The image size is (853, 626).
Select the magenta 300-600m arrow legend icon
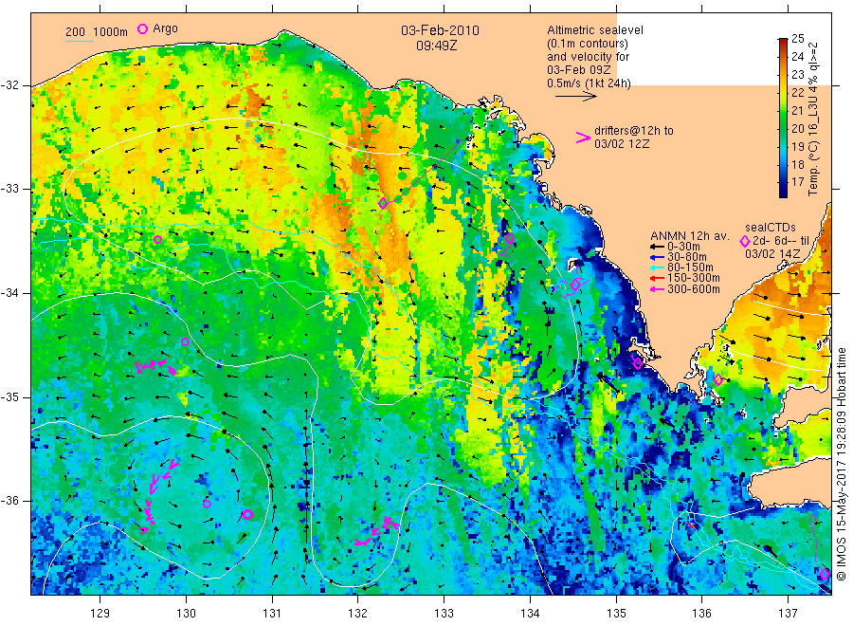pos(657,289)
